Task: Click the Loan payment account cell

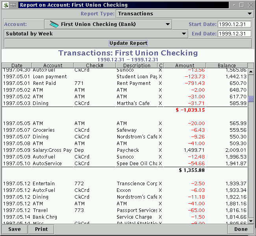Action: pyautogui.click(x=50, y=77)
